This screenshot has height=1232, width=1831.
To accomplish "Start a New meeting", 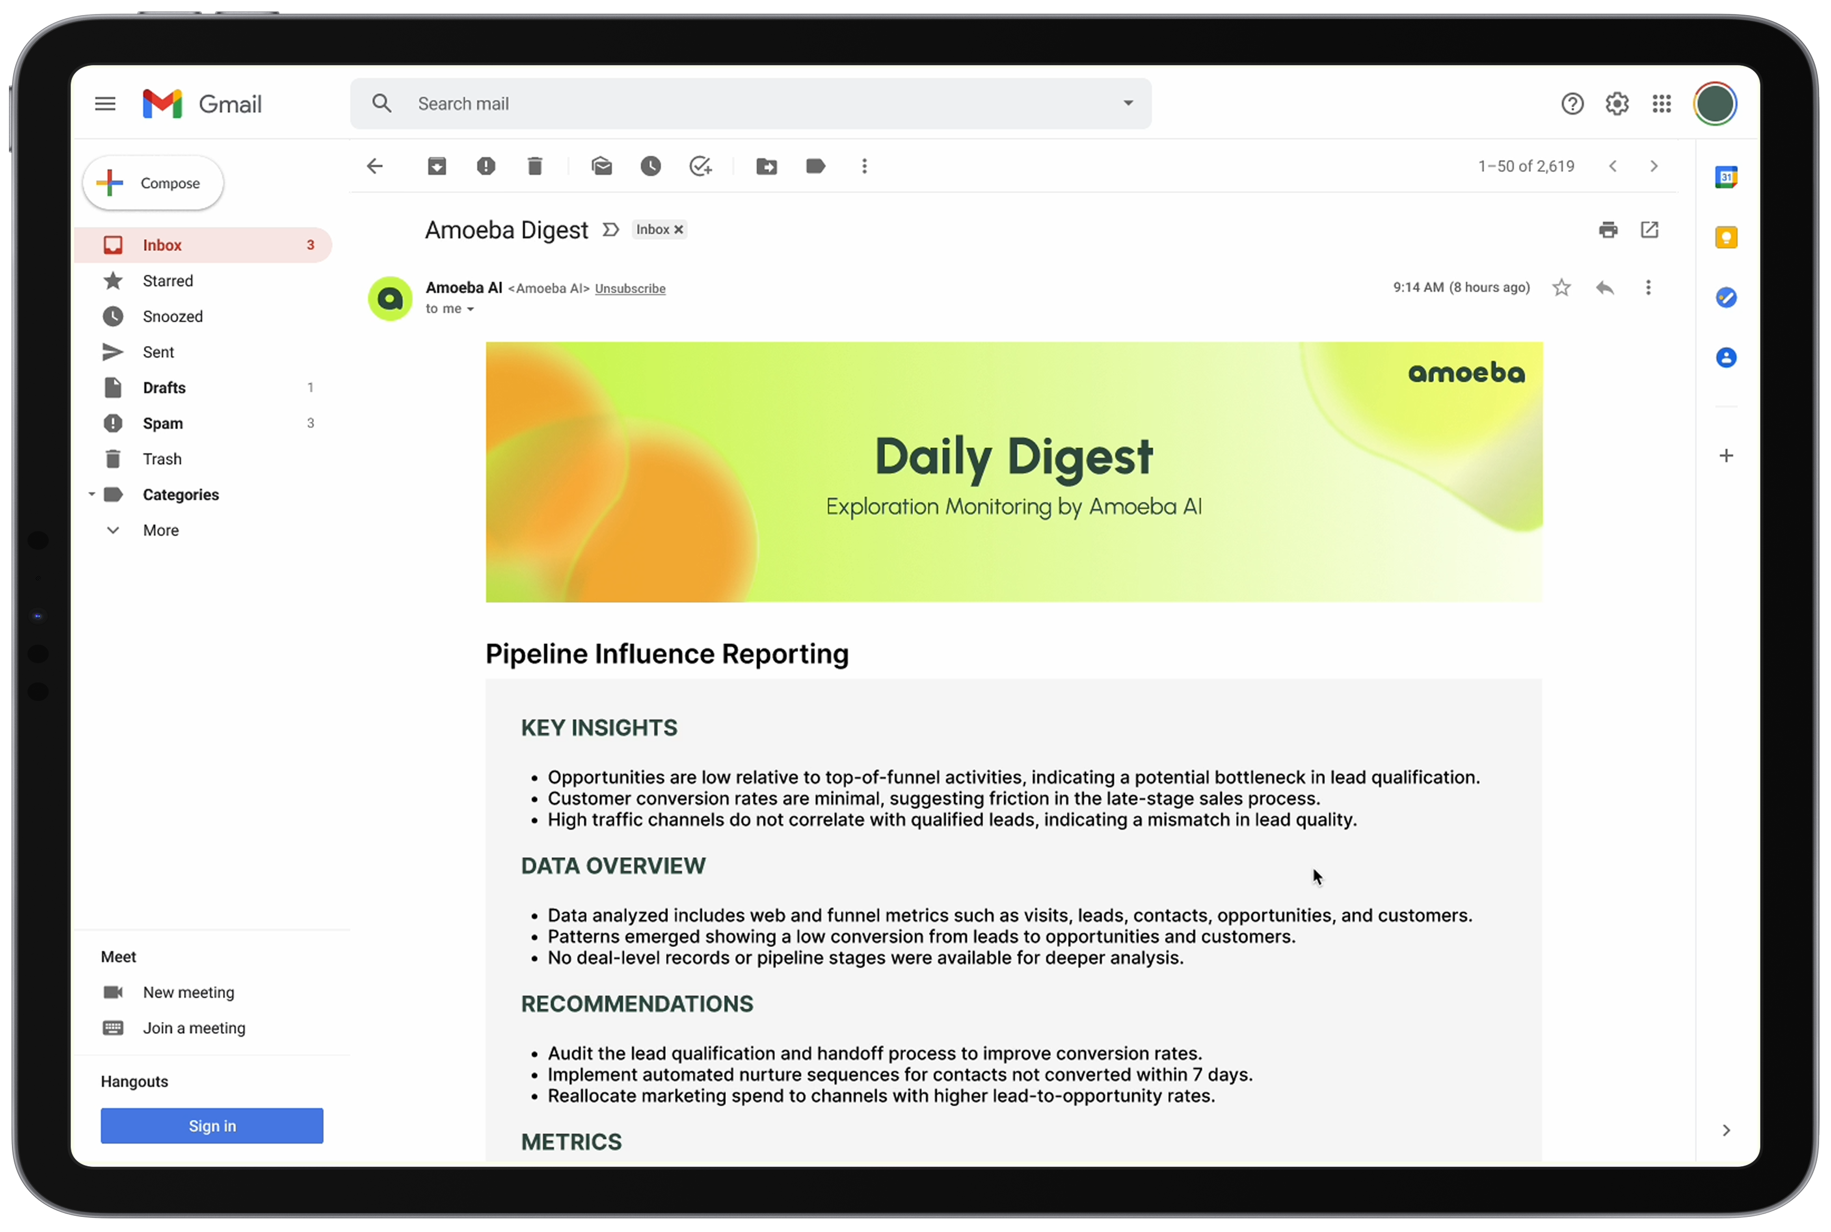I will point(188,992).
